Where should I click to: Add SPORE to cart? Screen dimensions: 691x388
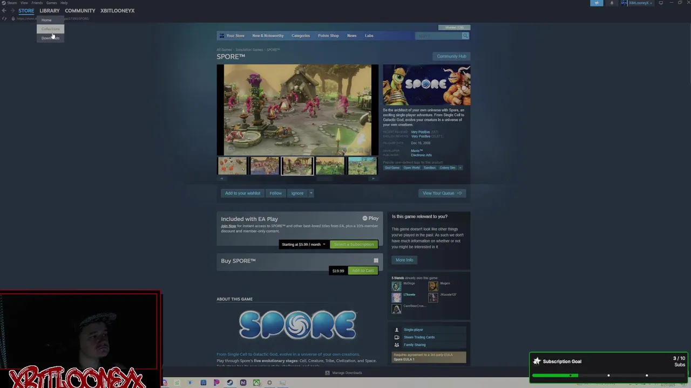[x=363, y=271]
